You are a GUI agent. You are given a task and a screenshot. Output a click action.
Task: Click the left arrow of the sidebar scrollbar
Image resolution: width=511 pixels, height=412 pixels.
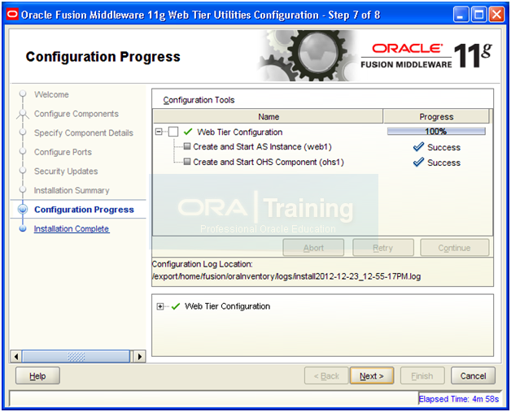click(x=16, y=357)
